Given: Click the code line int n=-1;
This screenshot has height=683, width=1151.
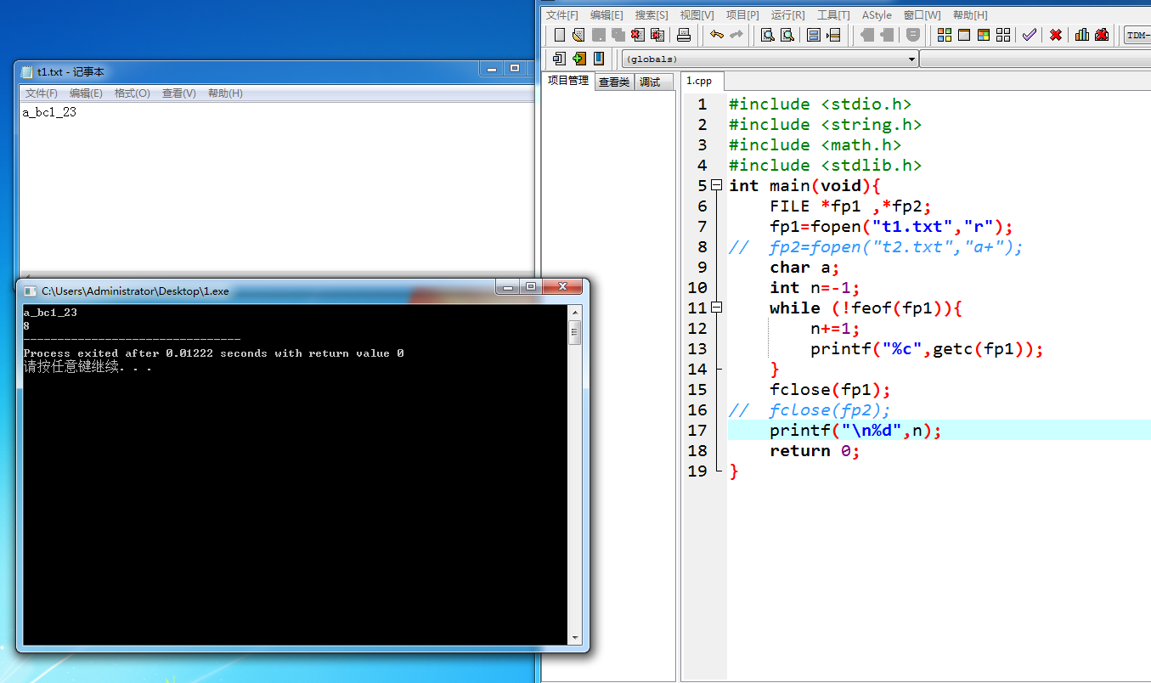Looking at the screenshot, I should click(815, 288).
